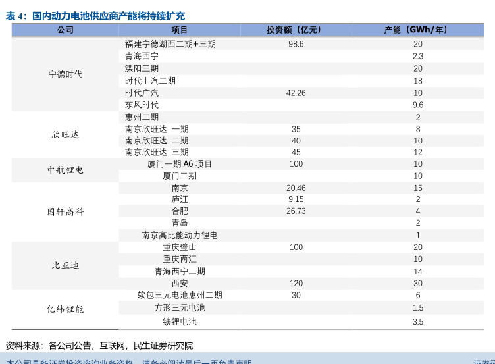The width and height of the screenshot is (495, 364).
Task: Select the 中航锂电 company cell
Action: 65,170
